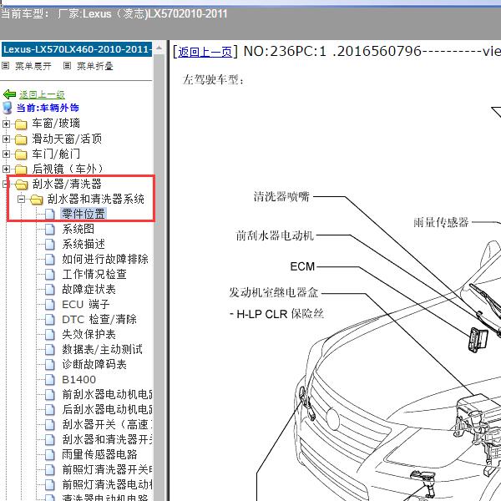This screenshot has width=501, height=501.
Task: Open the 雨量传感器电路 page
Action: [99, 454]
